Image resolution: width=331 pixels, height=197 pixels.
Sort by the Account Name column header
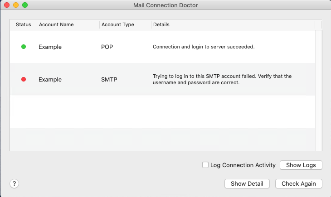click(x=56, y=24)
